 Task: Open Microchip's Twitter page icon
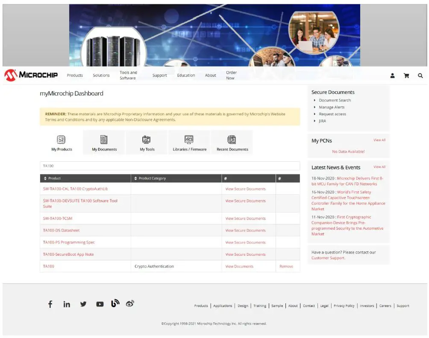(x=83, y=304)
